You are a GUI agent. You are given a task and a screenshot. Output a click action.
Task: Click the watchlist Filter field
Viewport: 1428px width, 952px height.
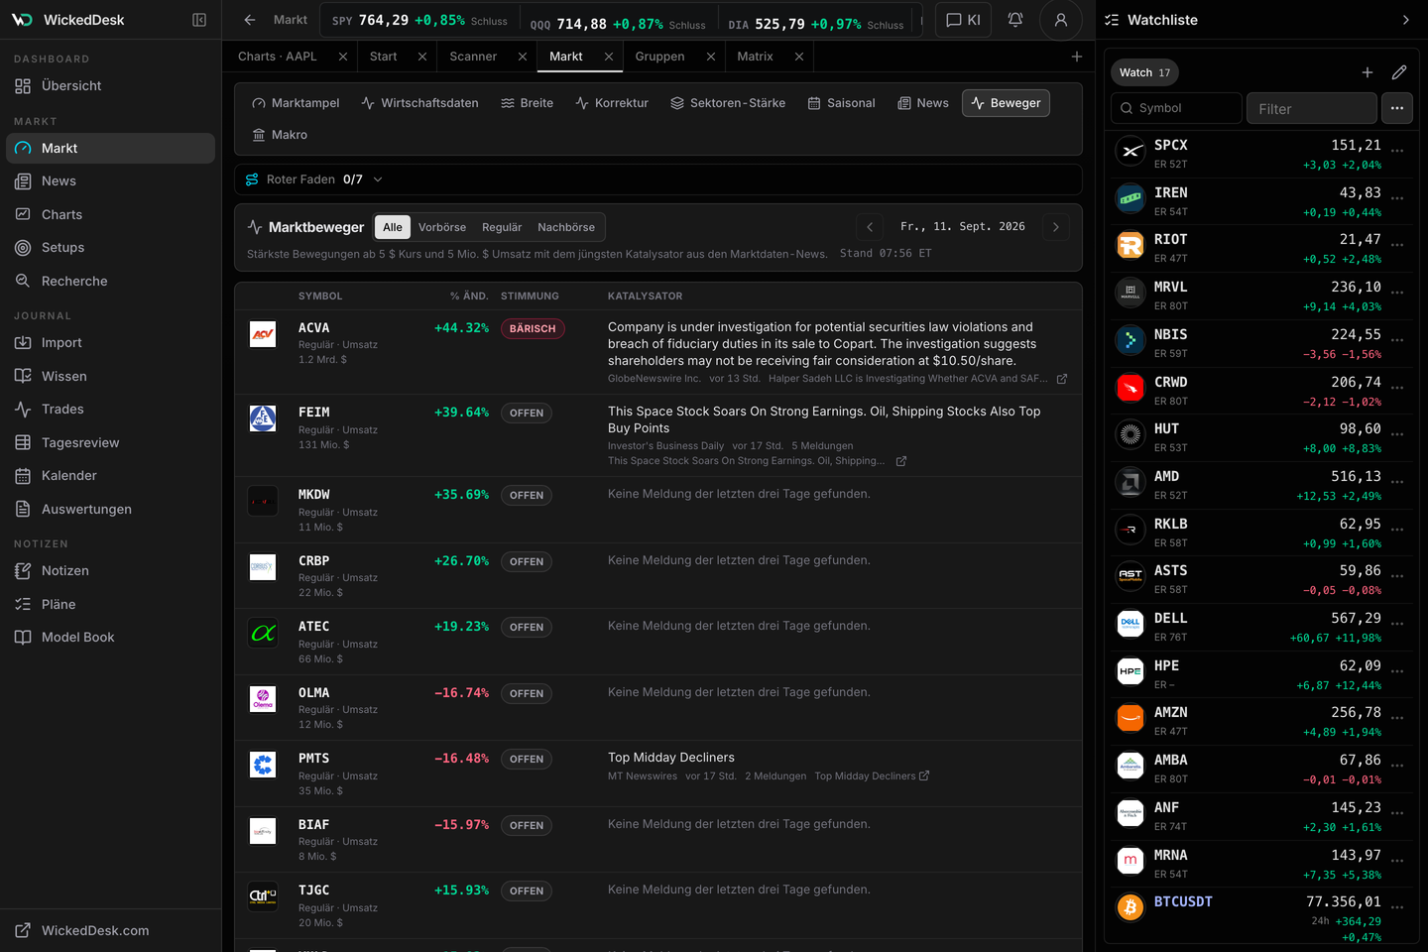coord(1311,108)
